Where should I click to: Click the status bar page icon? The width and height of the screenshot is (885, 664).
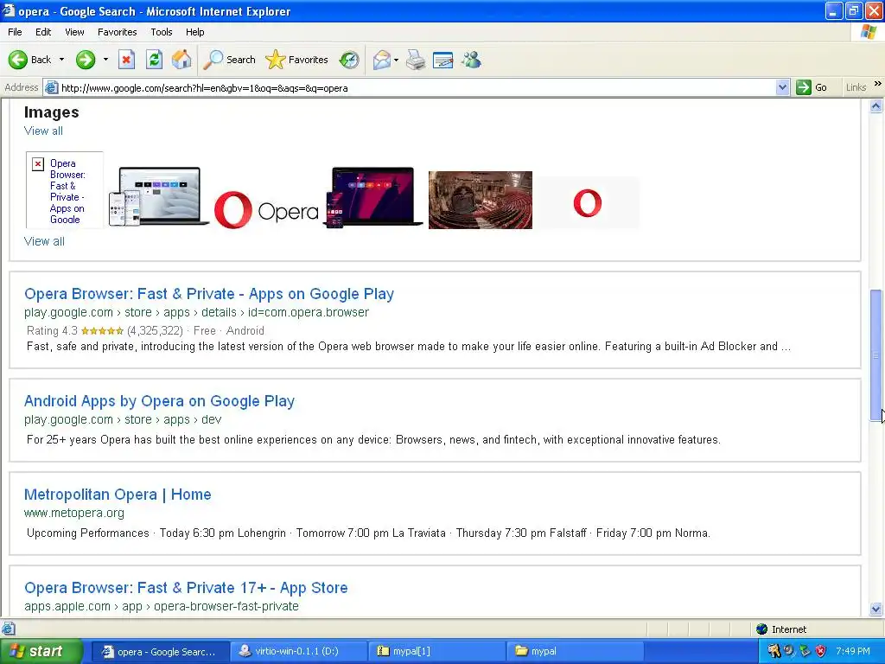[8, 629]
